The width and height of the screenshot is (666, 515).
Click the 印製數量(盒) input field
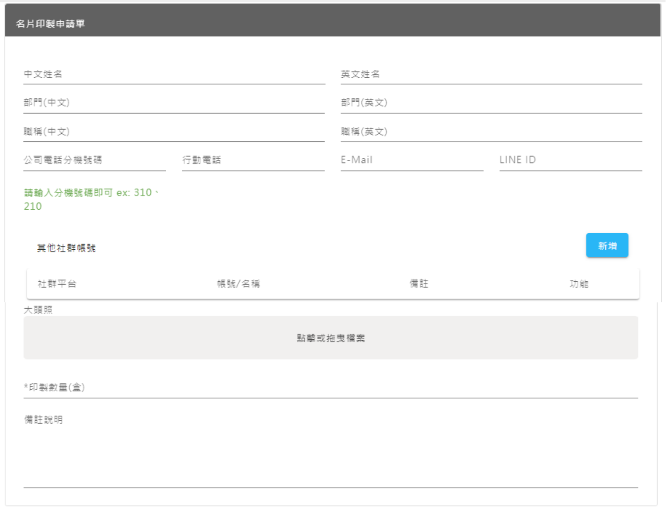pyautogui.click(x=331, y=388)
